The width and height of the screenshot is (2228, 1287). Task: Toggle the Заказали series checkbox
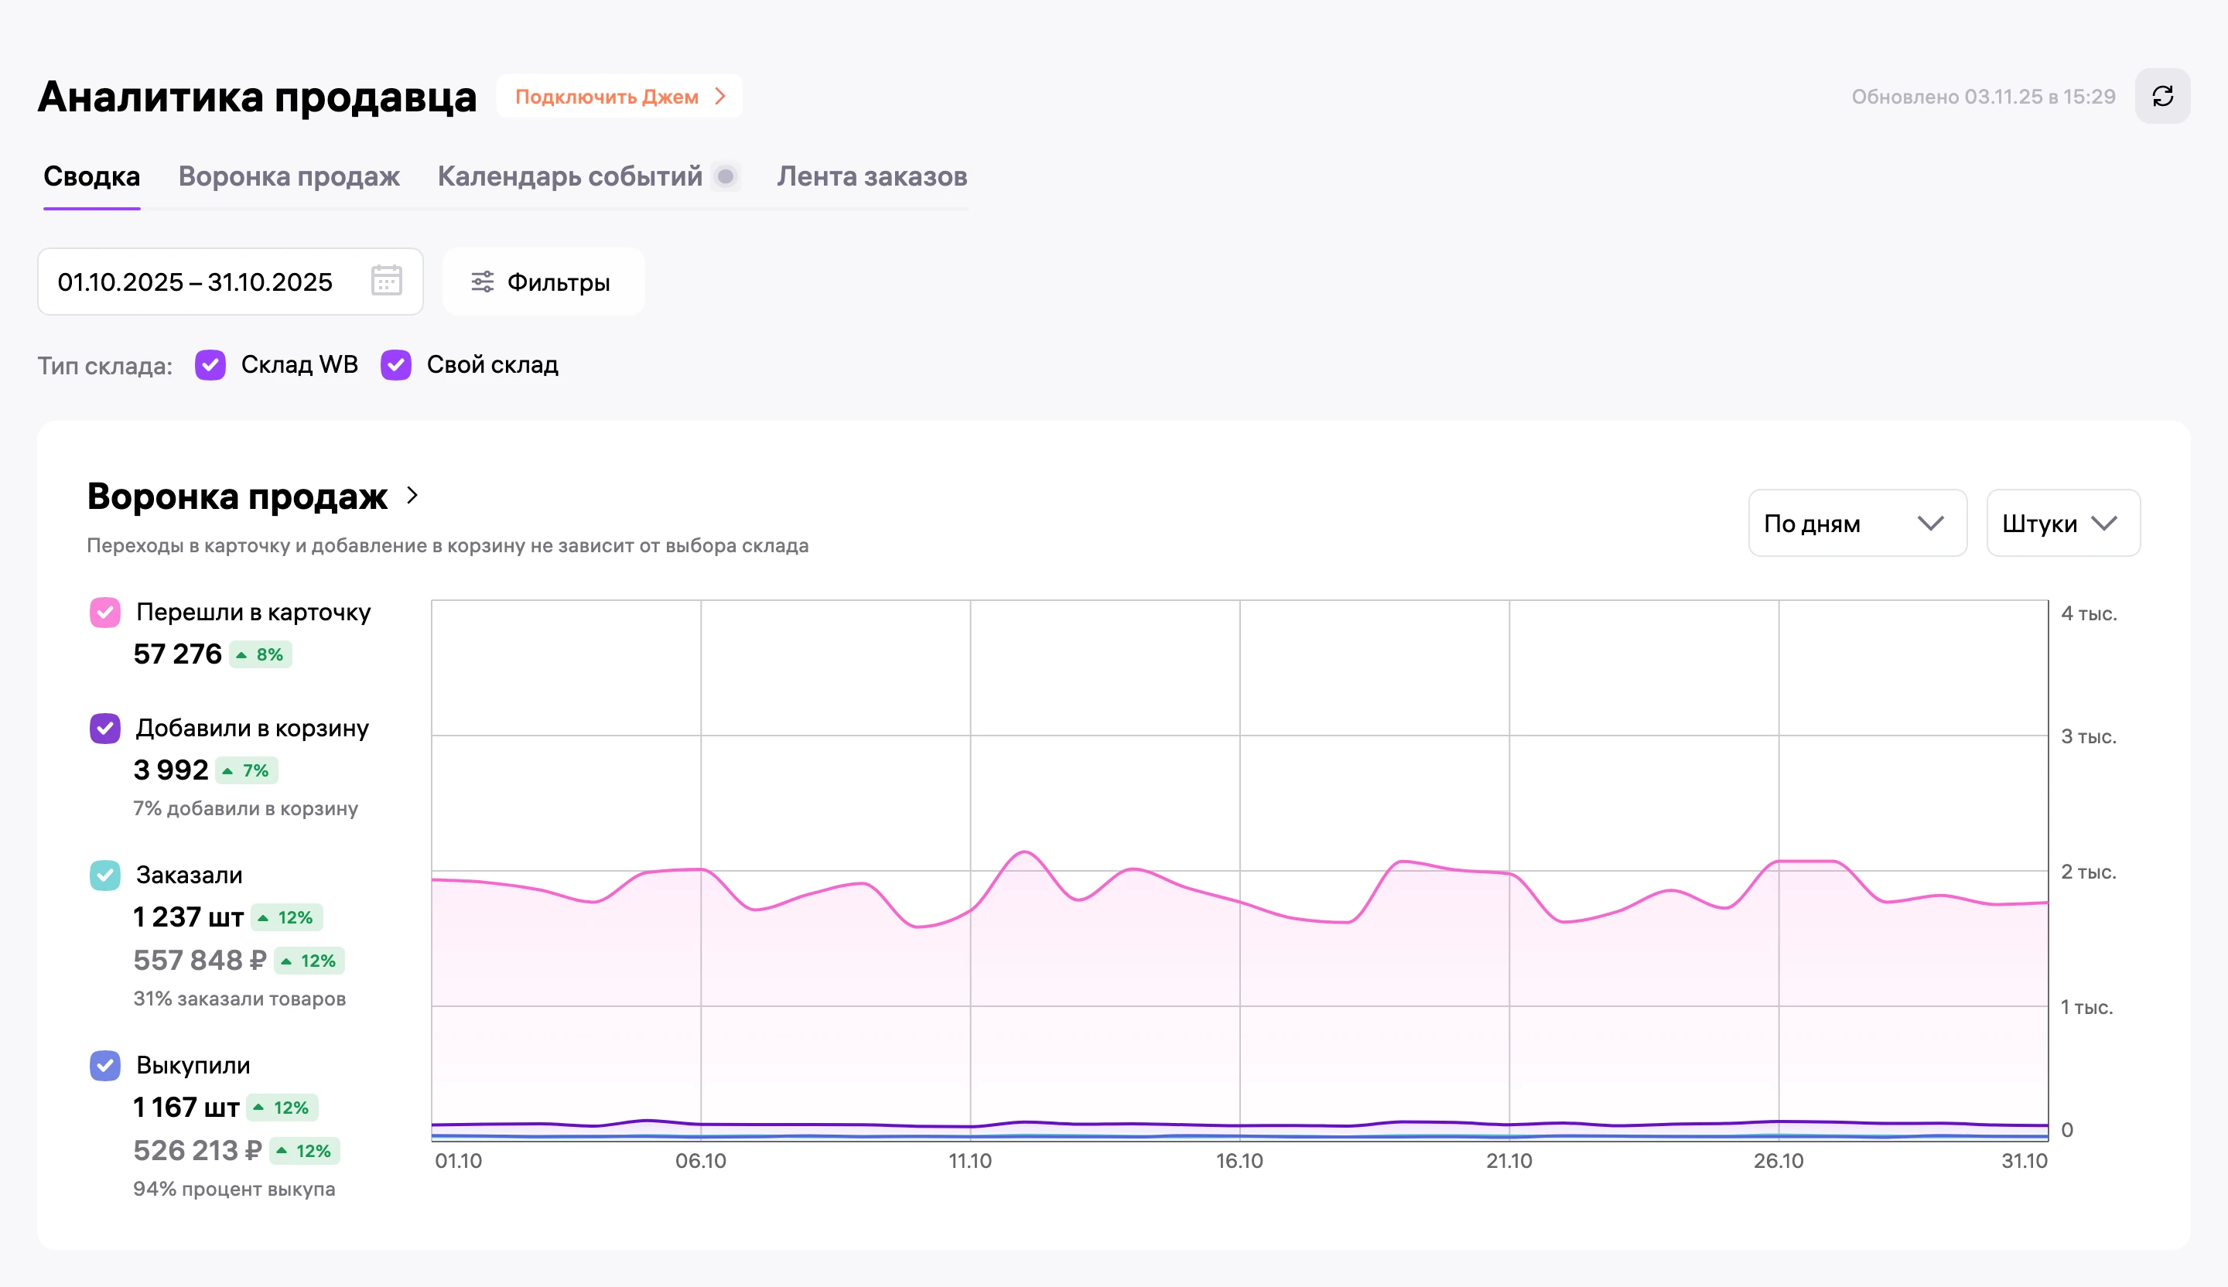pos(105,875)
